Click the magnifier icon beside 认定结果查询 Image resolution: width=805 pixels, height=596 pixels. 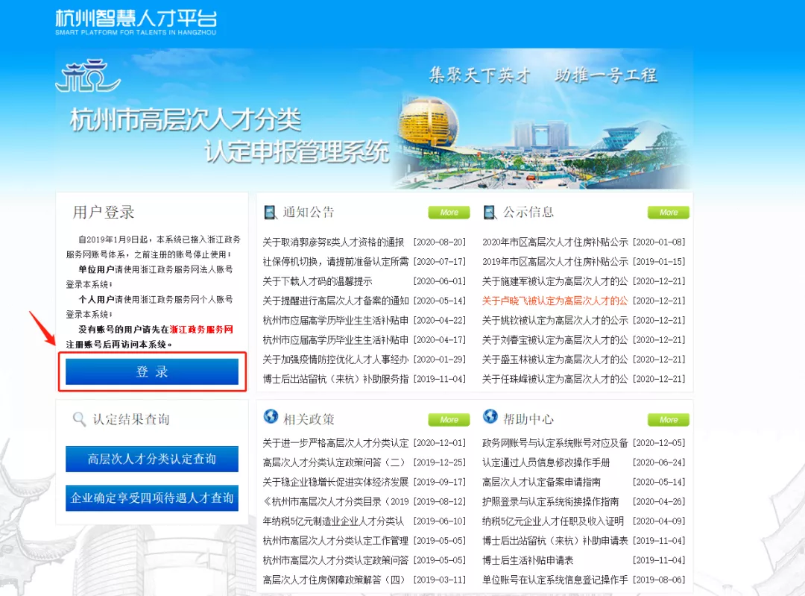tap(79, 418)
